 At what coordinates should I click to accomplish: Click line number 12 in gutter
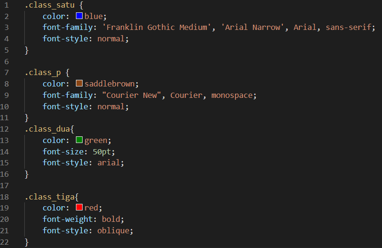click(6, 129)
